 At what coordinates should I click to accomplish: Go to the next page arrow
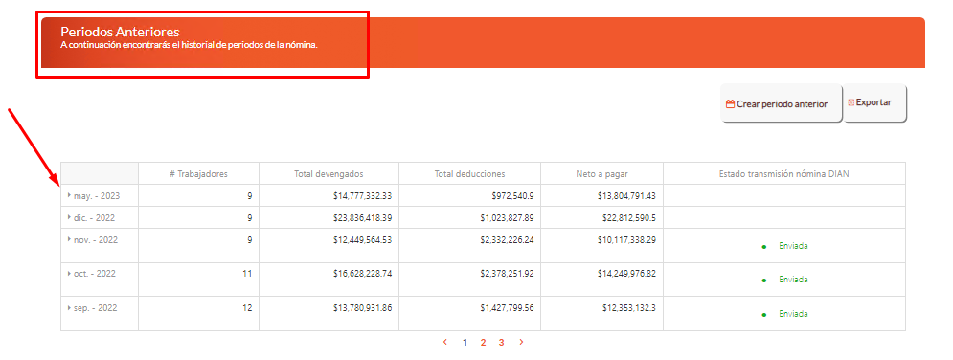521,342
